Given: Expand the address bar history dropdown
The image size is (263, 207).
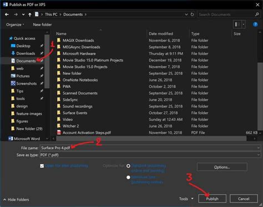Looking at the screenshot, I should pyautogui.click(x=186, y=14).
